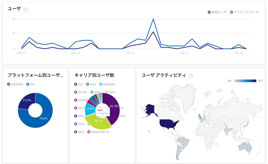The image size is (268, 164).
Task: Click the peak point of active users line
Action: pyautogui.click(x=153, y=19)
